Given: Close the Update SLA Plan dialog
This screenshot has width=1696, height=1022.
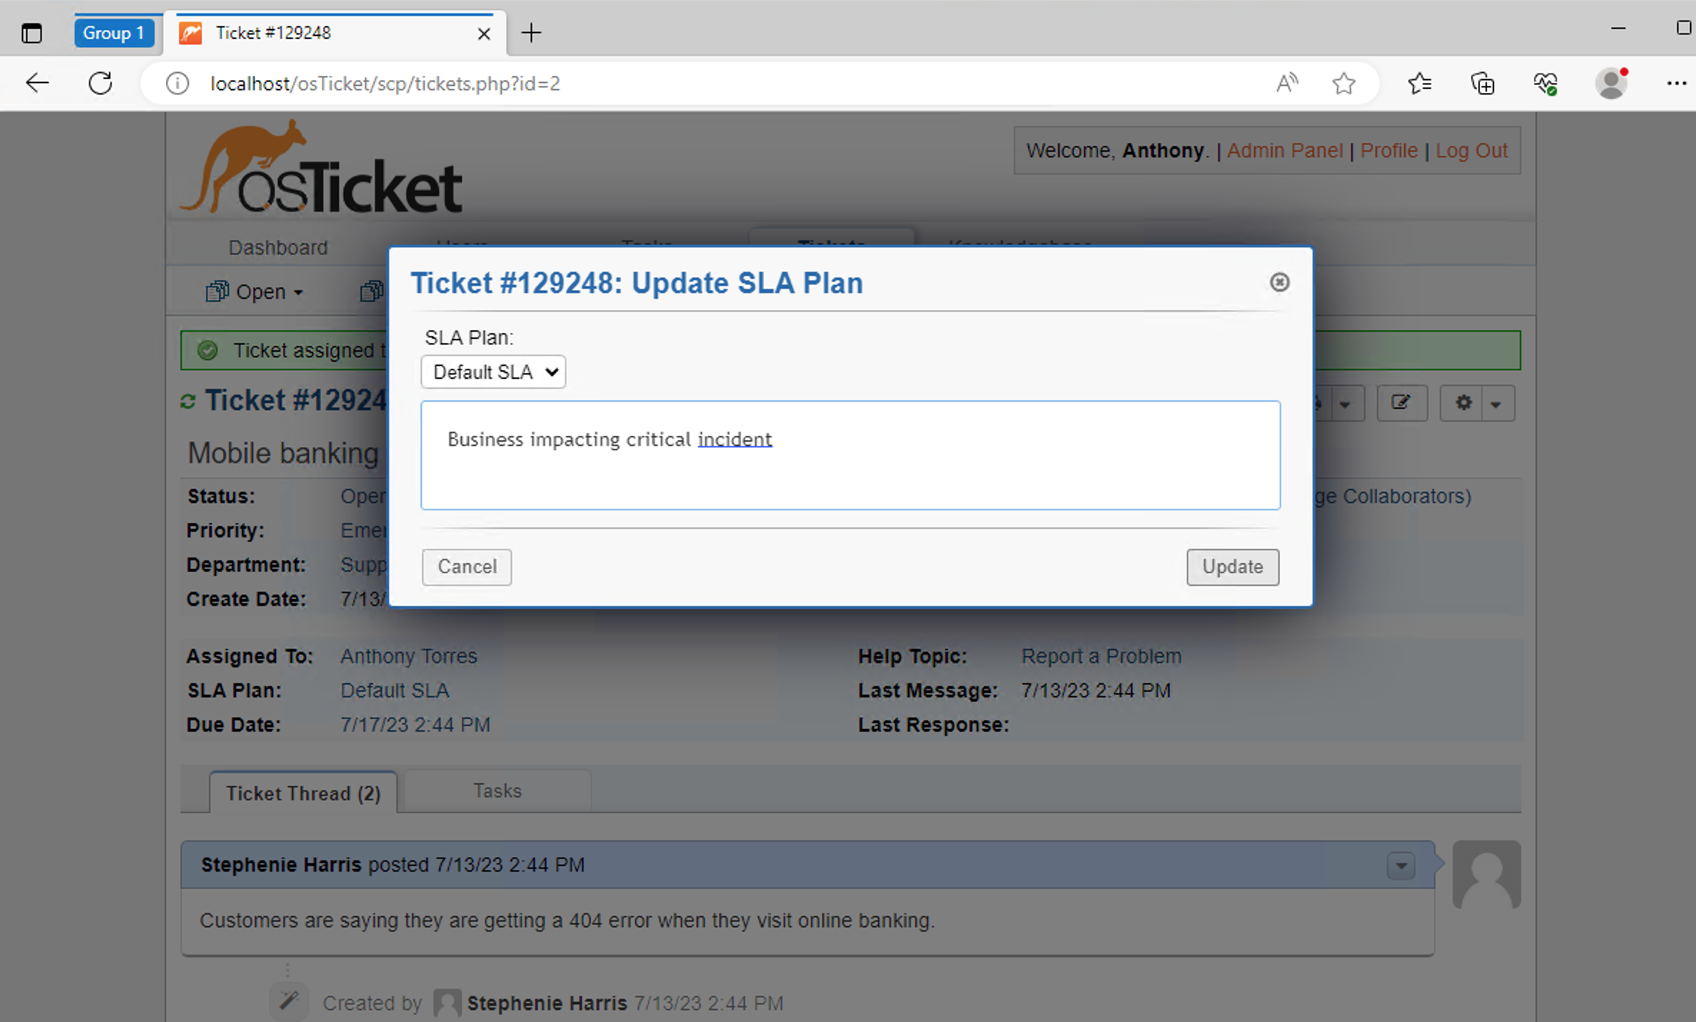Looking at the screenshot, I should coord(1279,282).
